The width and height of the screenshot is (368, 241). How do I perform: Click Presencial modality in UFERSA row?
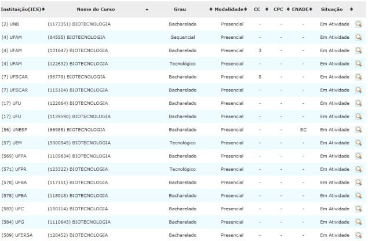pos(232,235)
